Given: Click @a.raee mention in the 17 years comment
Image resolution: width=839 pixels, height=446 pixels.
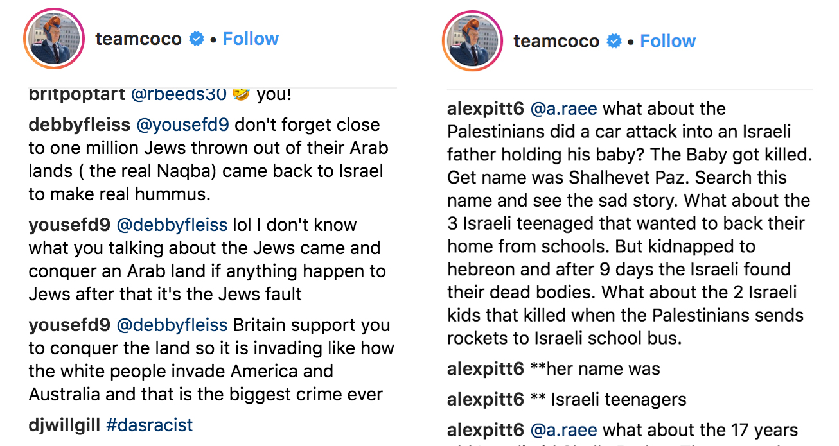Looking at the screenshot, I should pos(563,430).
